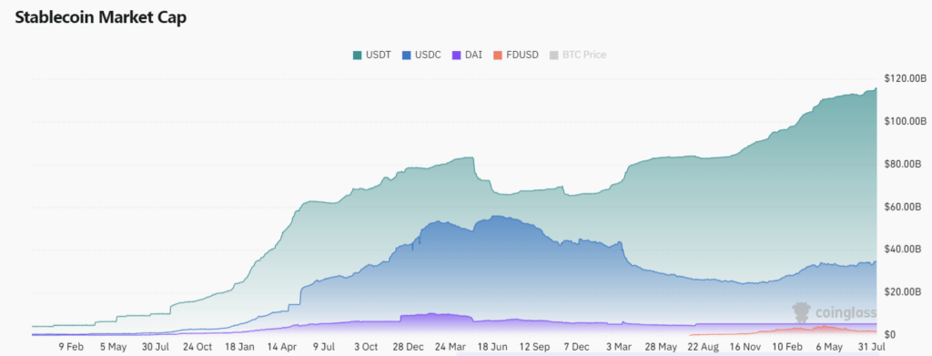Toggle the FDUSD legend label

tap(522, 56)
